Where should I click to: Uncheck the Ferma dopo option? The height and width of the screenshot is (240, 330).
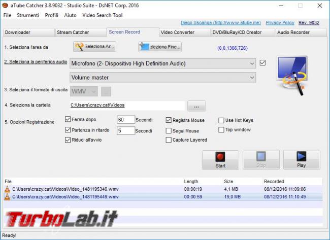click(68, 119)
